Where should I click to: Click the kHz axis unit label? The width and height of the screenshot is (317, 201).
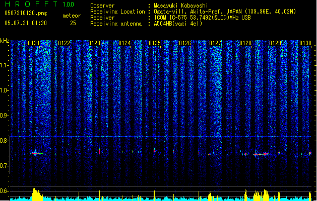coord(5,41)
